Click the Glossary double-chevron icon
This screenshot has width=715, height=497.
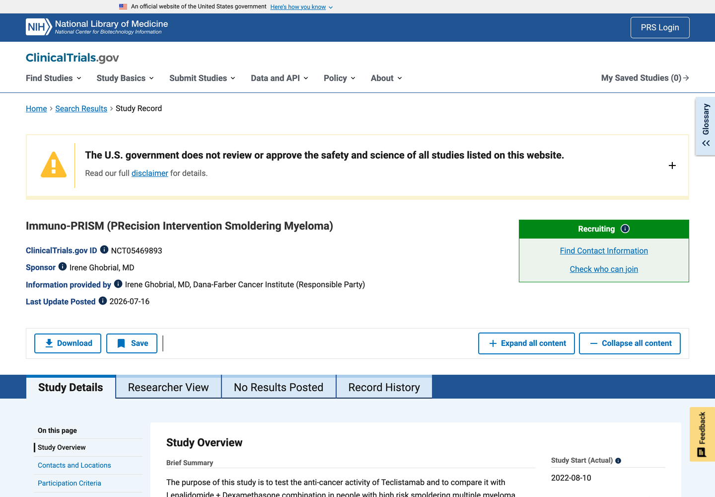(706, 143)
